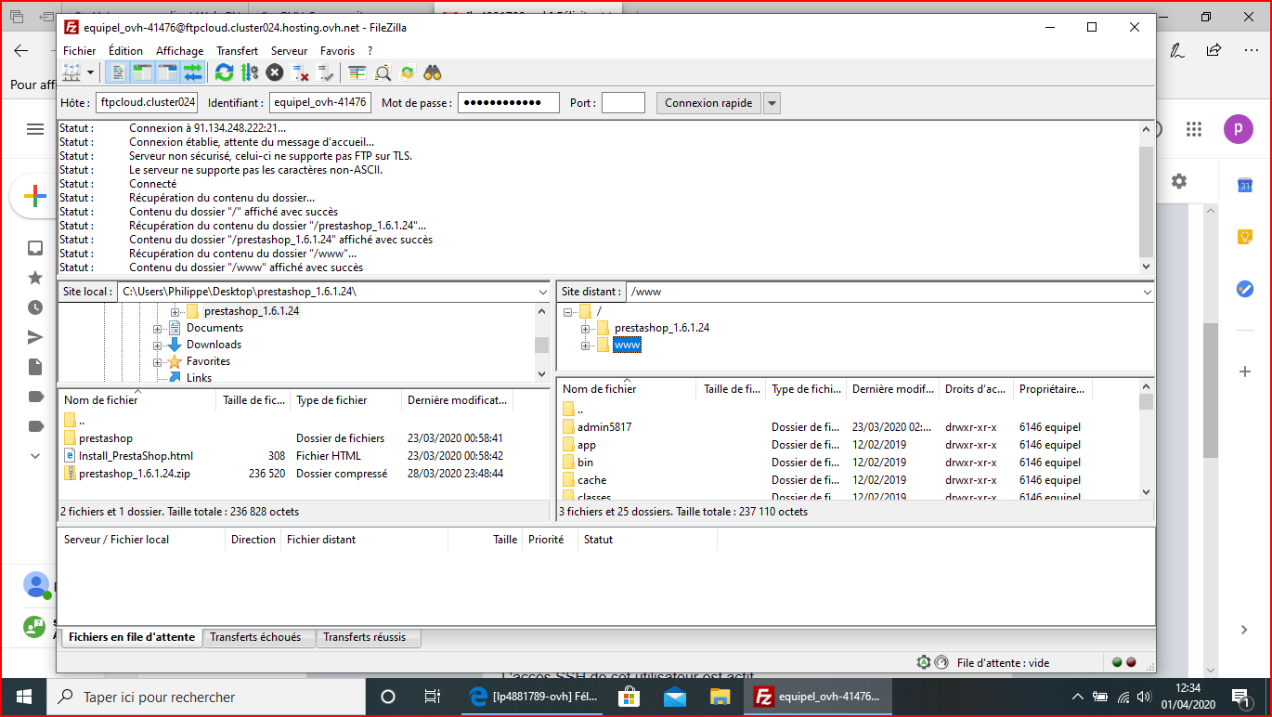
Task: Click the Task View taskbar icon
Action: [x=433, y=697]
